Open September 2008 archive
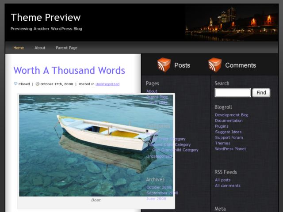The height and width of the screenshot is (212, 283). pos(162,193)
